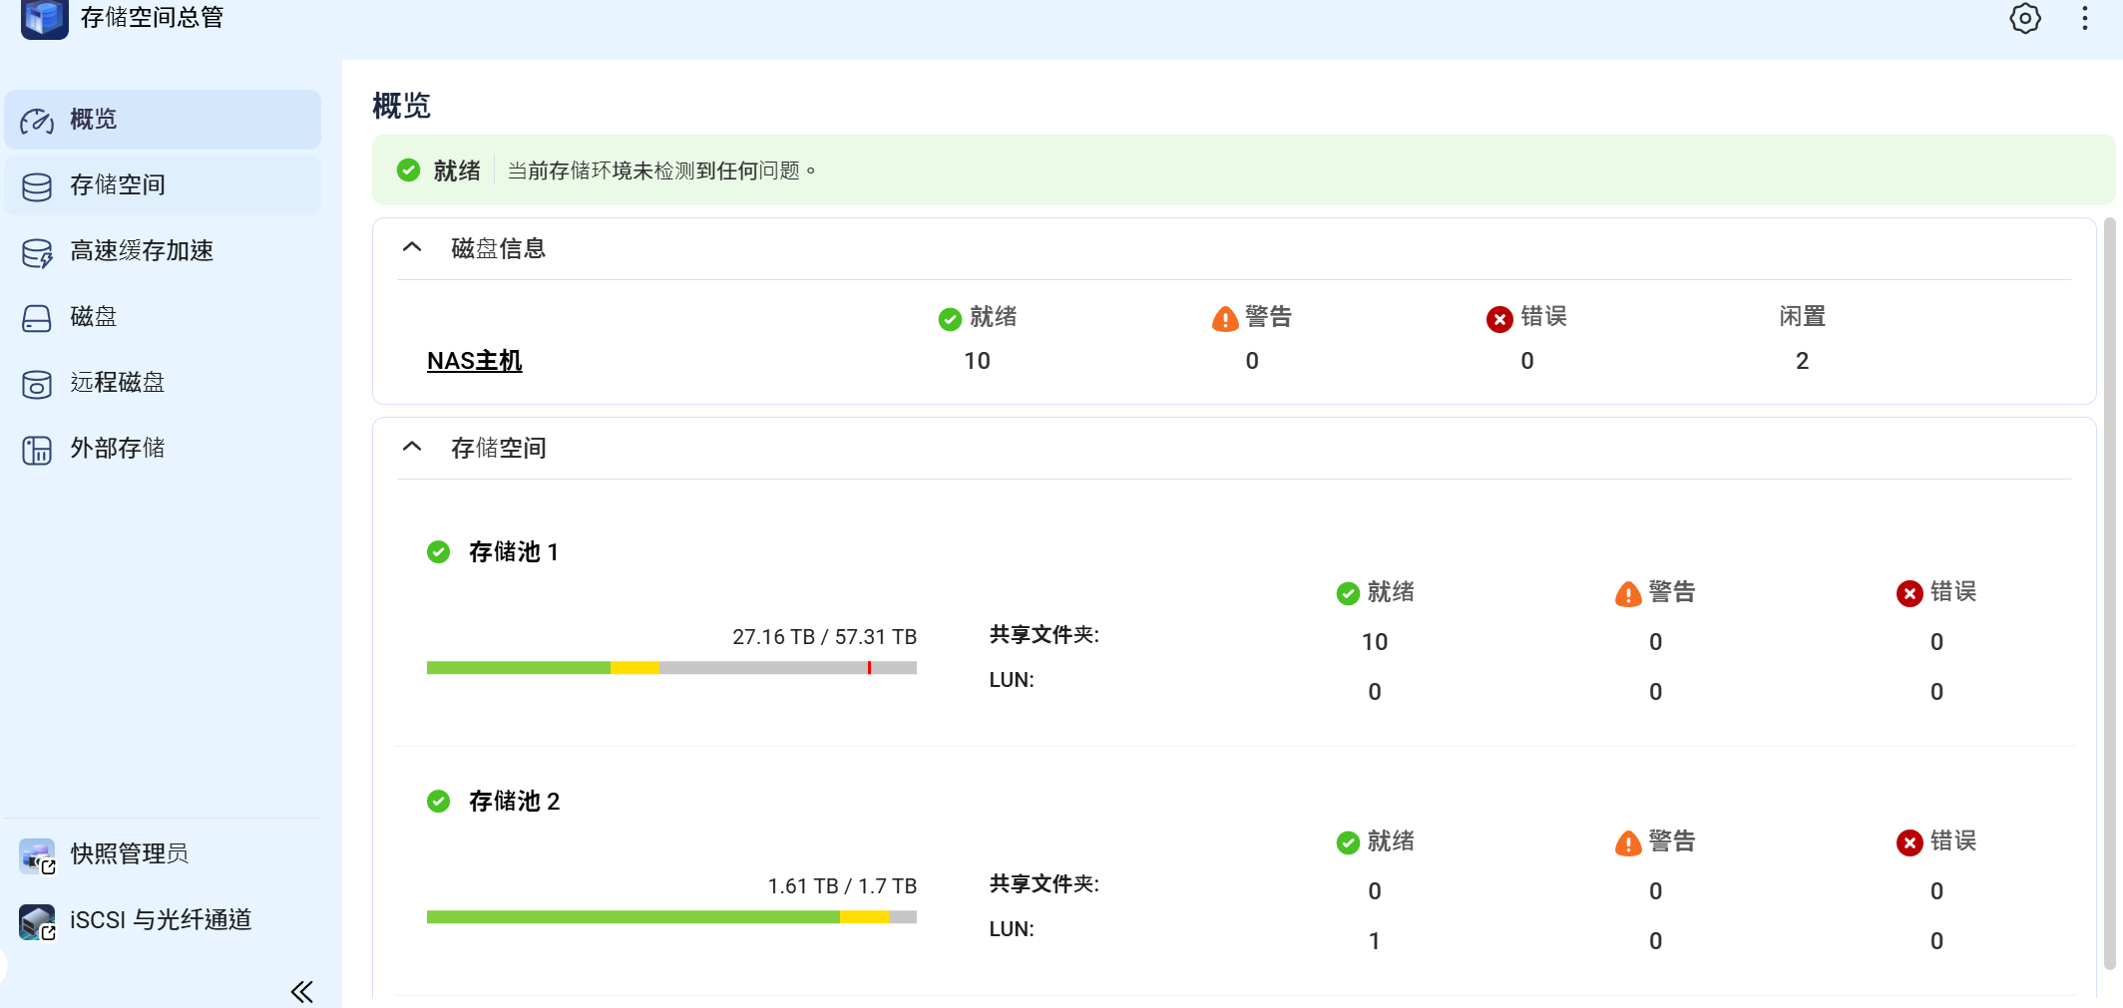
Task: Click the 概览 dashboard gauge icon
Action: [37, 121]
